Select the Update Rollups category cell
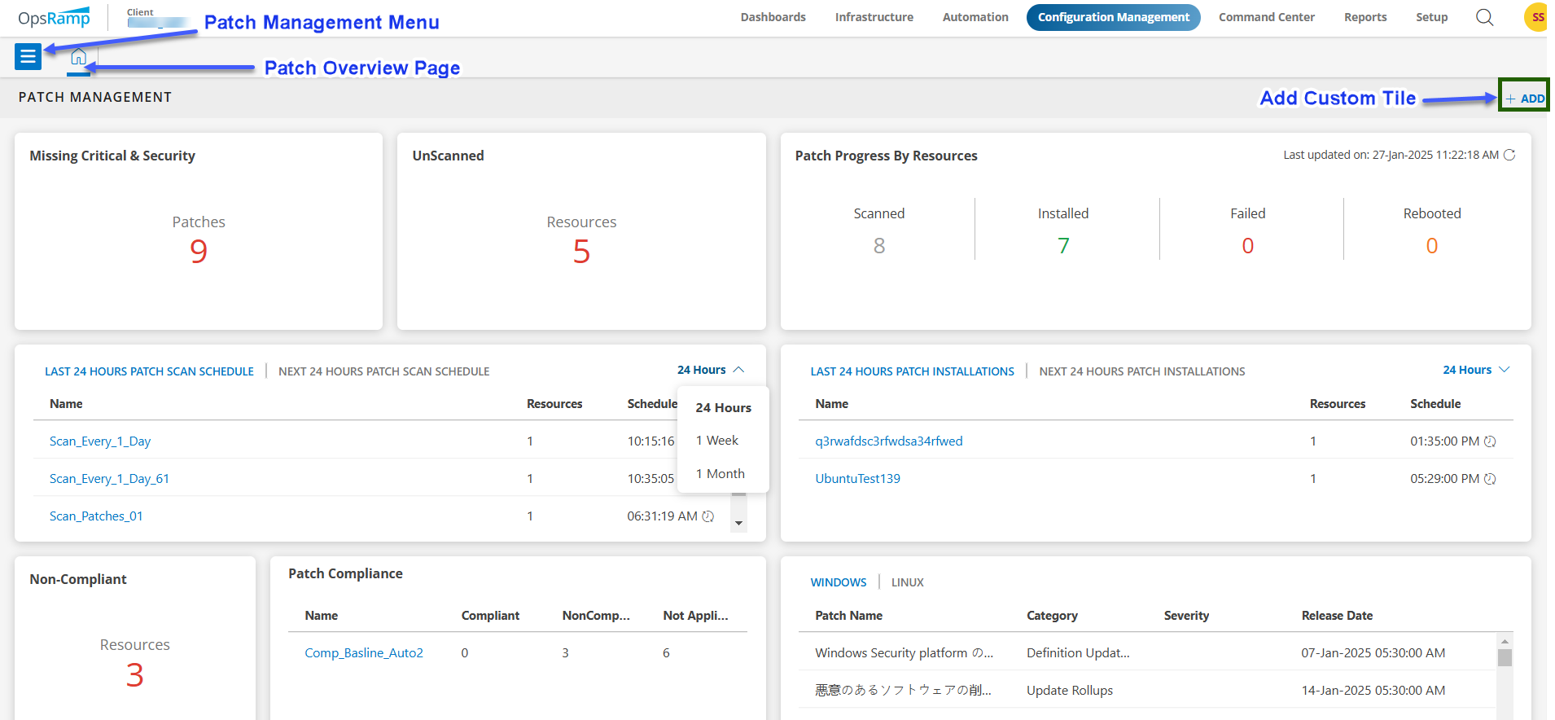The image size is (1555, 720). click(x=1070, y=691)
